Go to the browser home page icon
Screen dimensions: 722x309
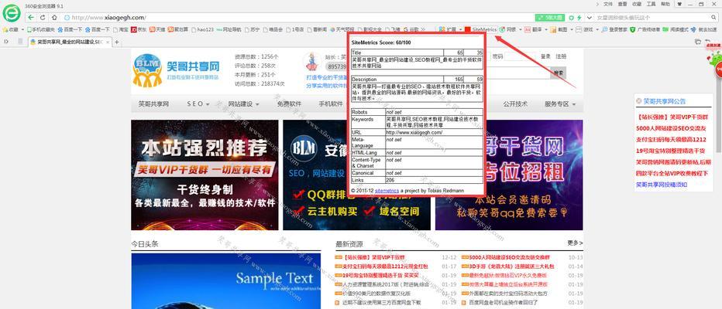pos(54,18)
